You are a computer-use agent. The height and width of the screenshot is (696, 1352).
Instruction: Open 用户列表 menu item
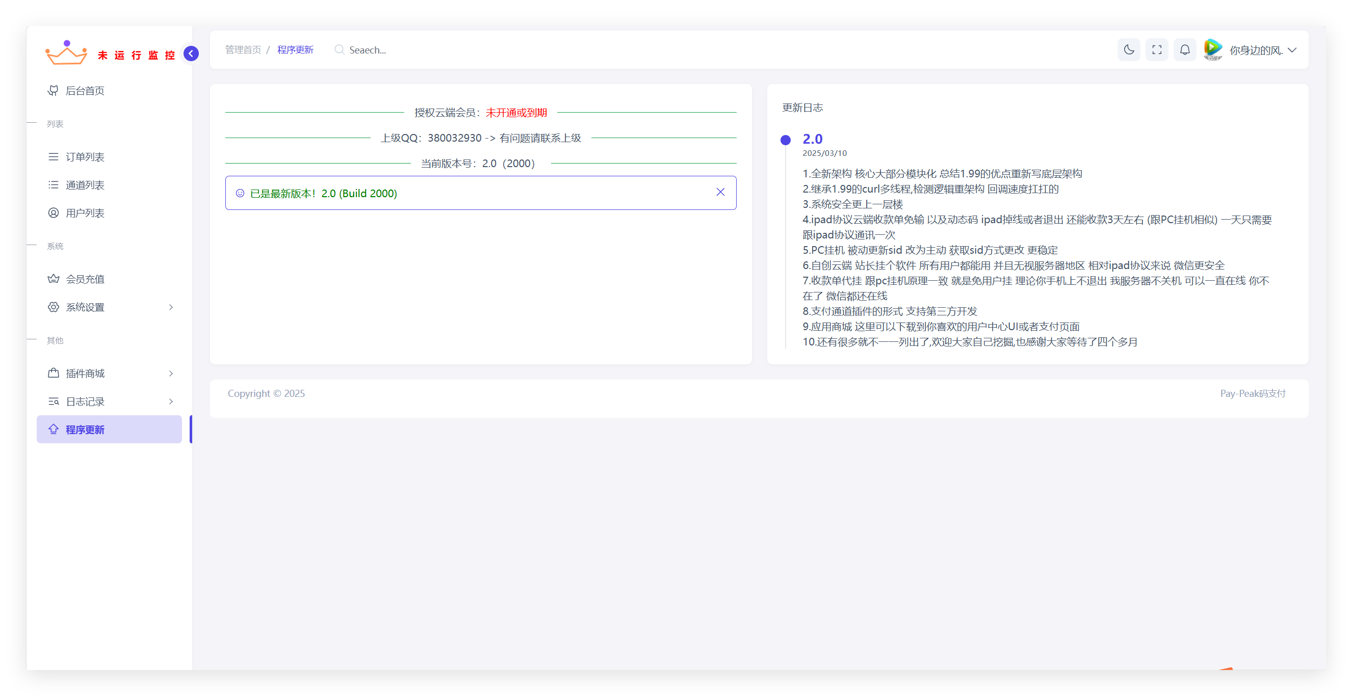click(109, 212)
